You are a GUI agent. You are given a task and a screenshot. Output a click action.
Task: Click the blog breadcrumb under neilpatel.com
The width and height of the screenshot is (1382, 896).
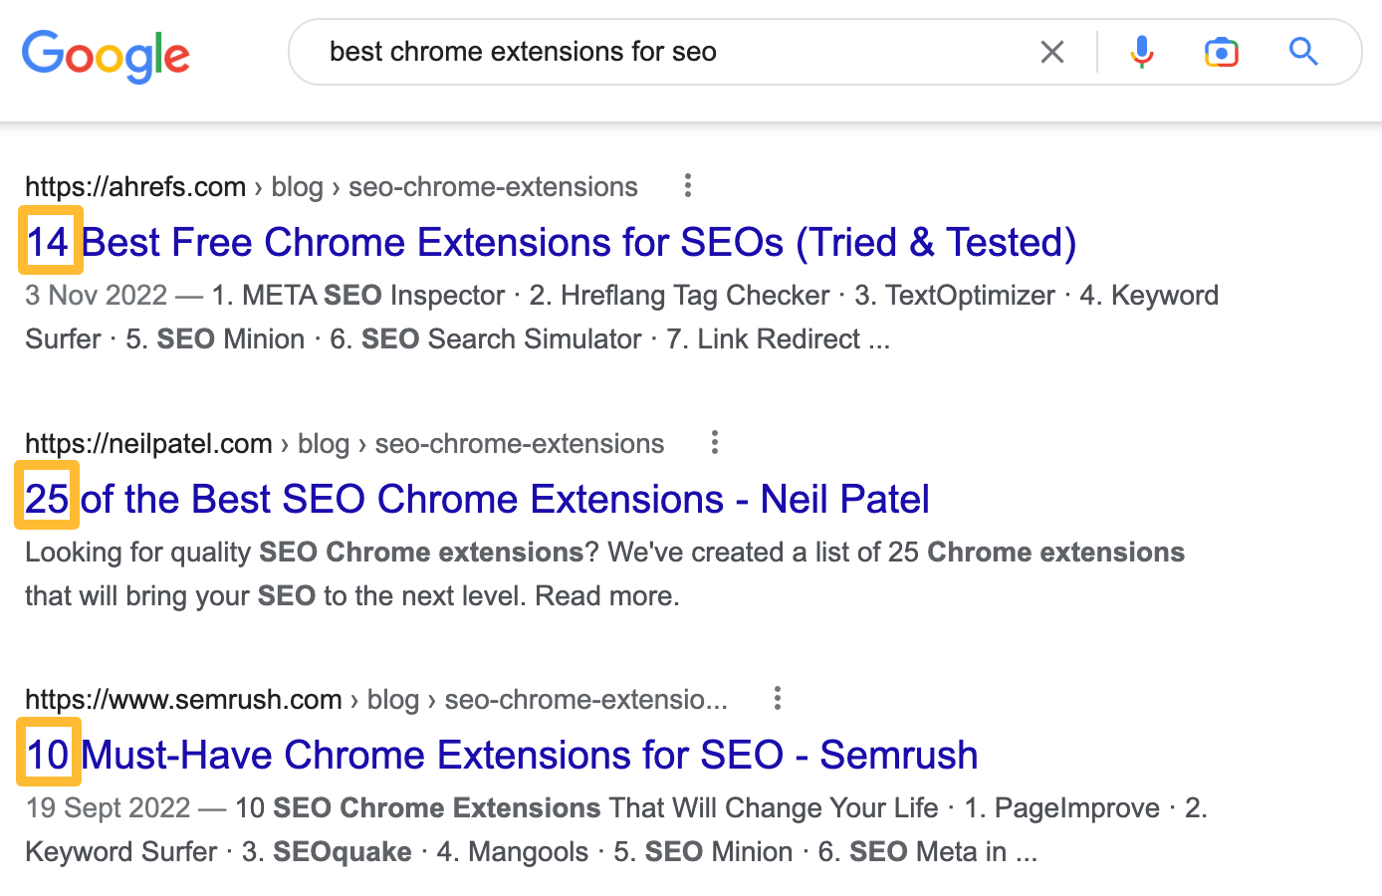tap(324, 443)
